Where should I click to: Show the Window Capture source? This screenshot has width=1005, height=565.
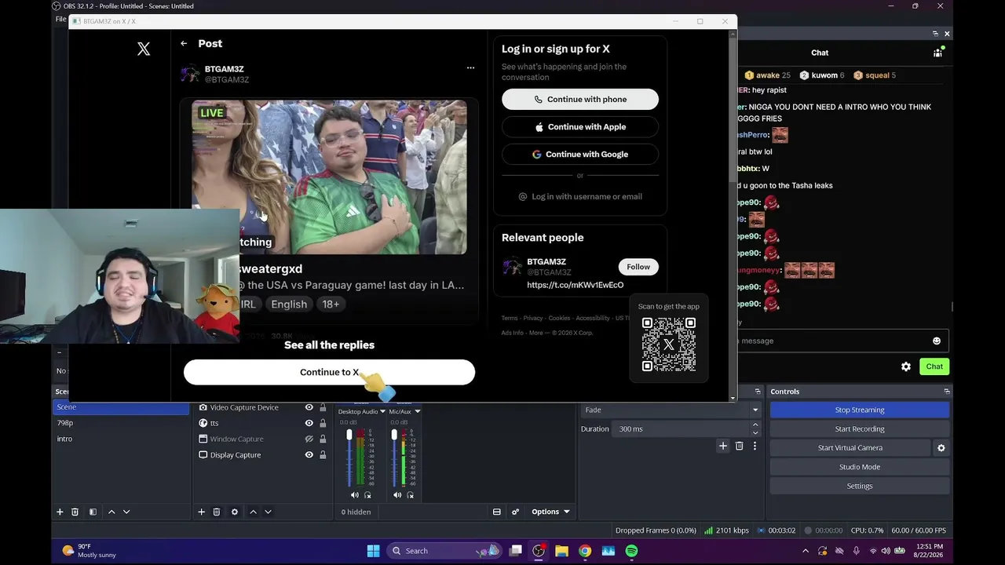point(309,439)
